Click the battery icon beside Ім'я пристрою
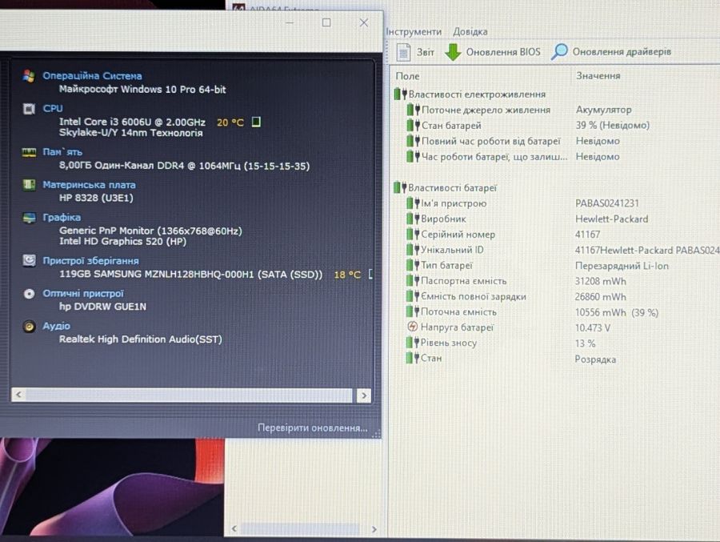Image resolution: width=720 pixels, height=542 pixels. (413, 203)
